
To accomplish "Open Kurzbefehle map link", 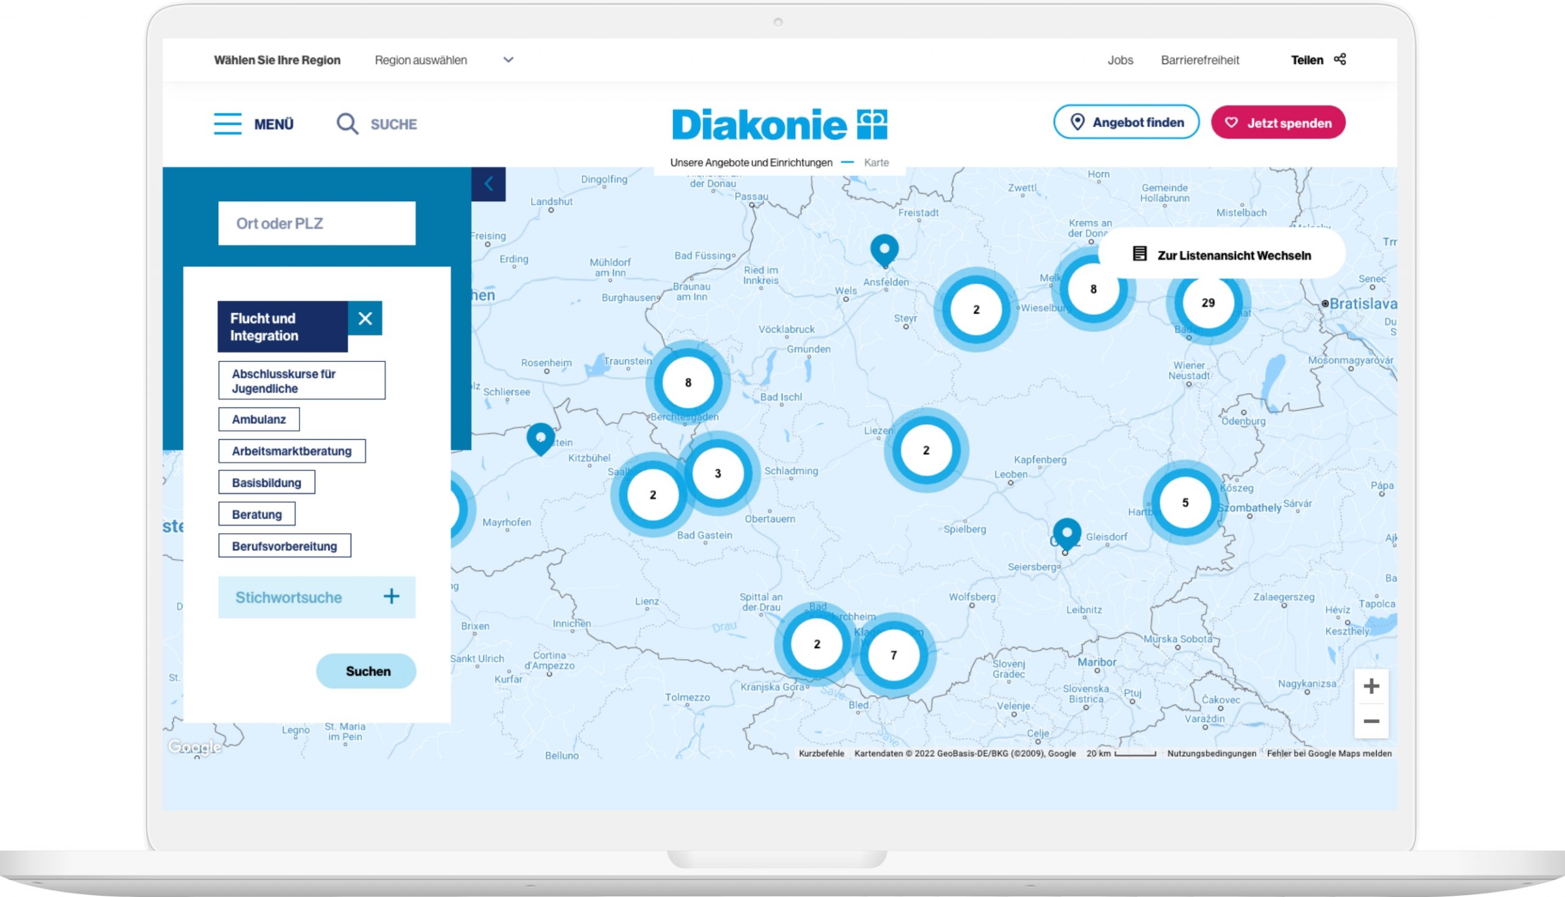I will pos(821,753).
